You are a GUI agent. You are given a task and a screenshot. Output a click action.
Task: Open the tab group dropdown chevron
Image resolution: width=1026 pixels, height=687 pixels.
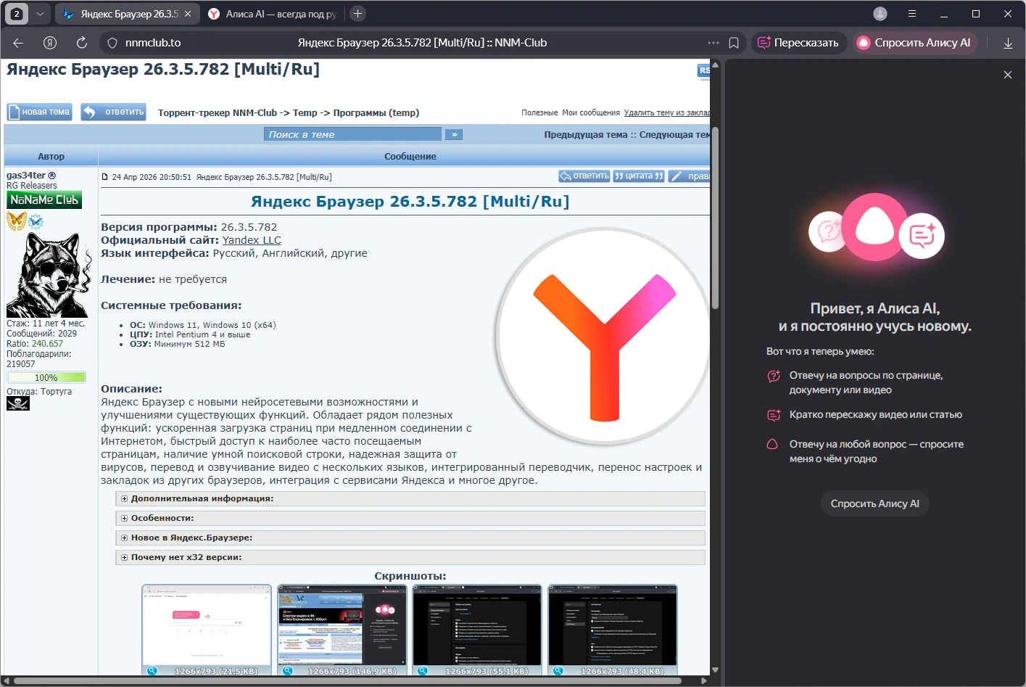(x=40, y=13)
